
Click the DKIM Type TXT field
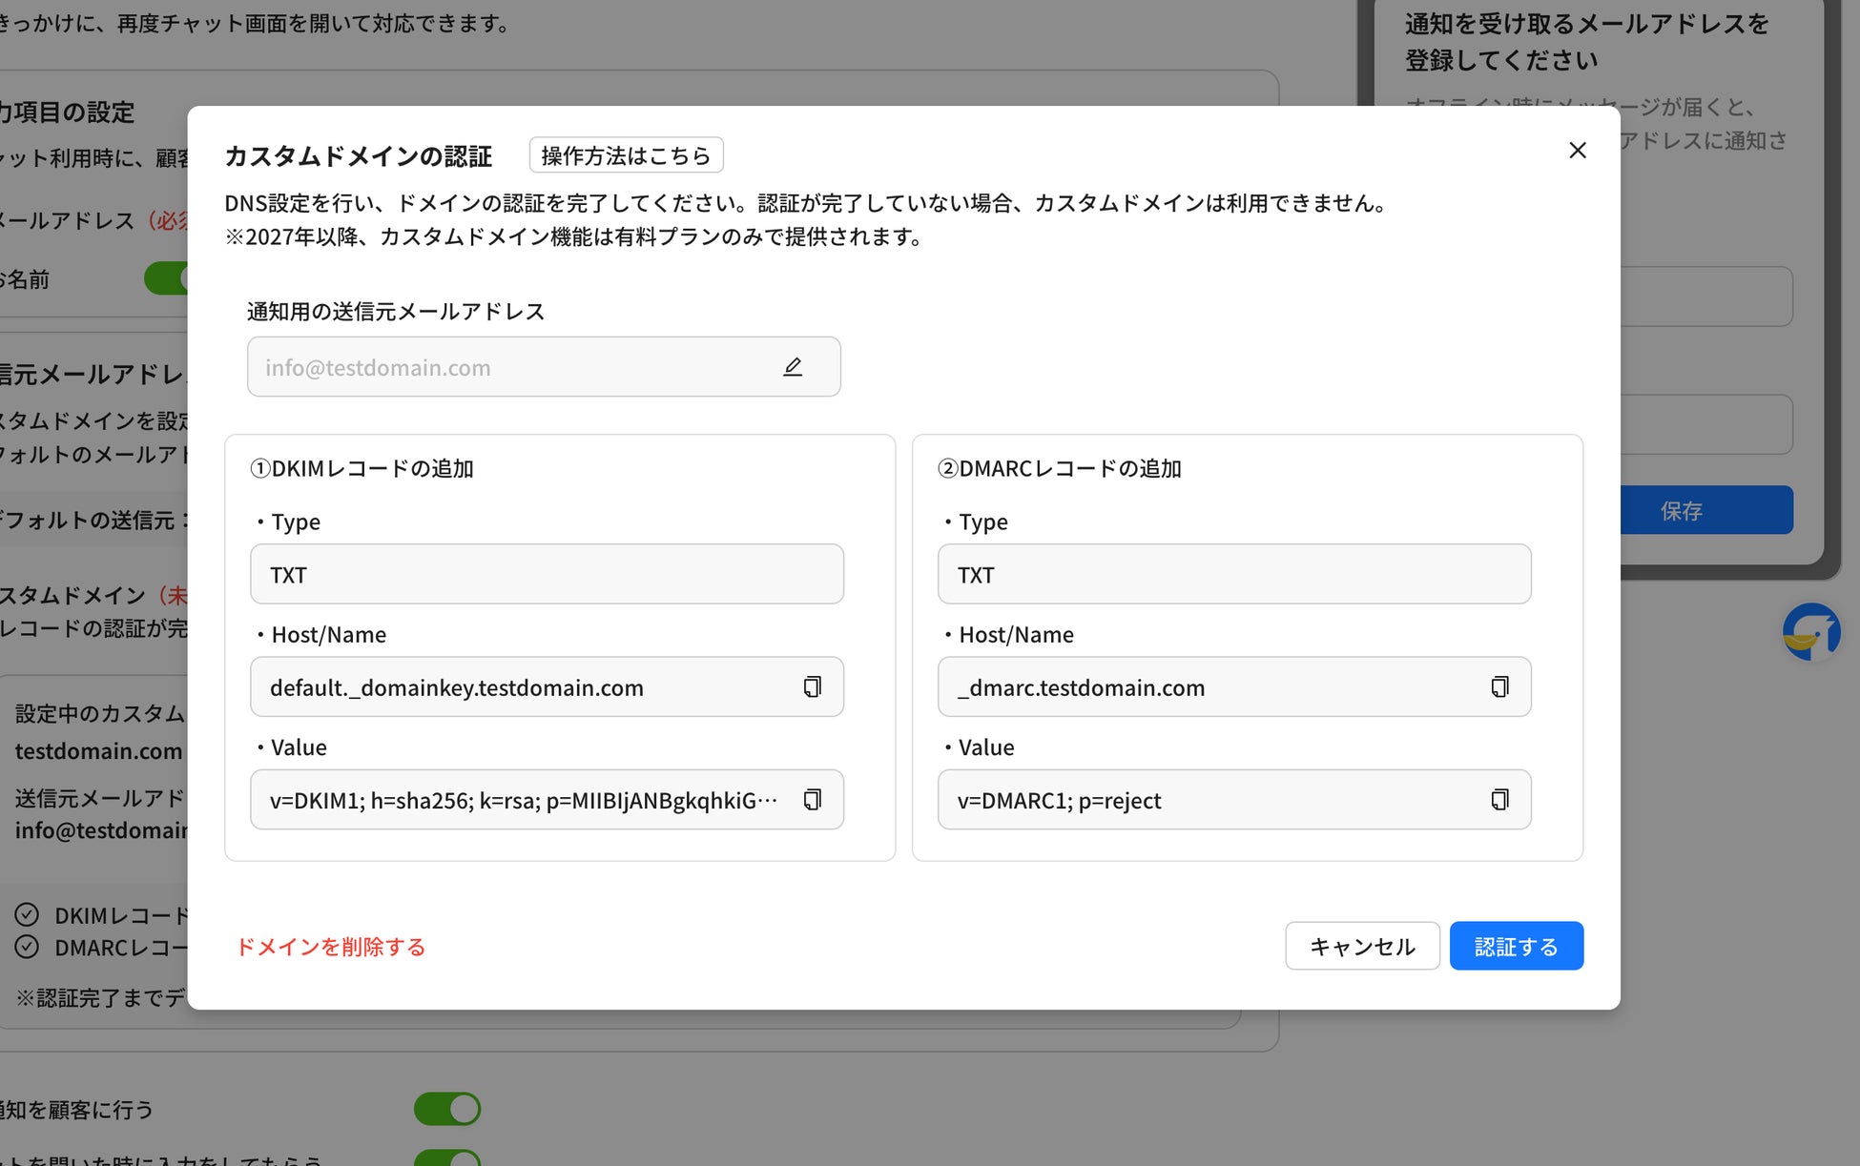click(x=547, y=575)
